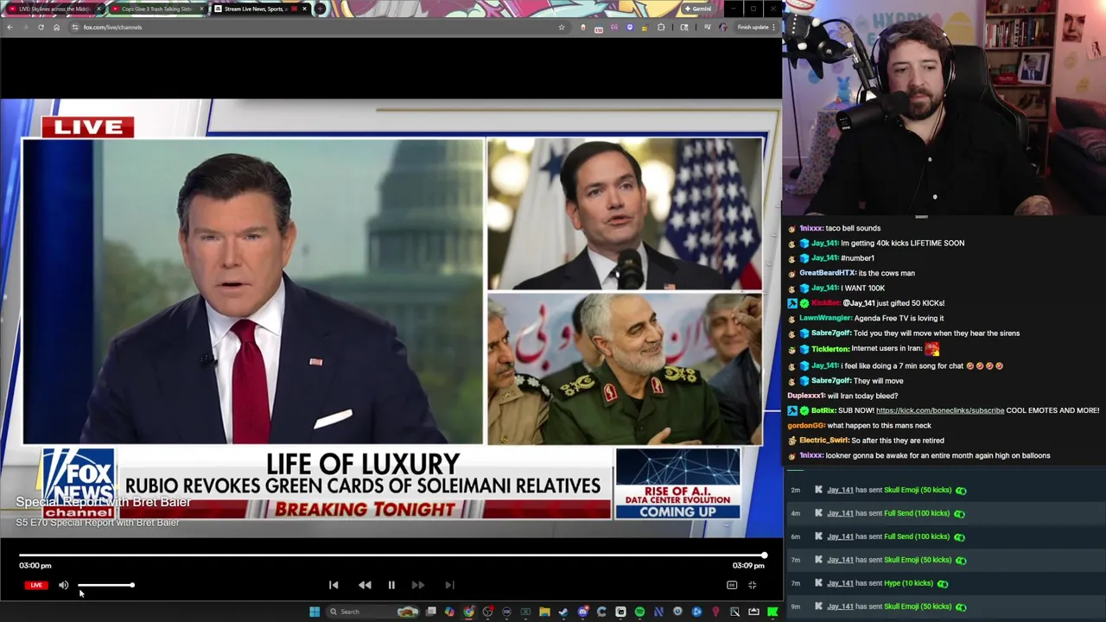The width and height of the screenshot is (1106, 622).
Task: Open OBS Studio from the taskbar
Action: tap(488, 612)
